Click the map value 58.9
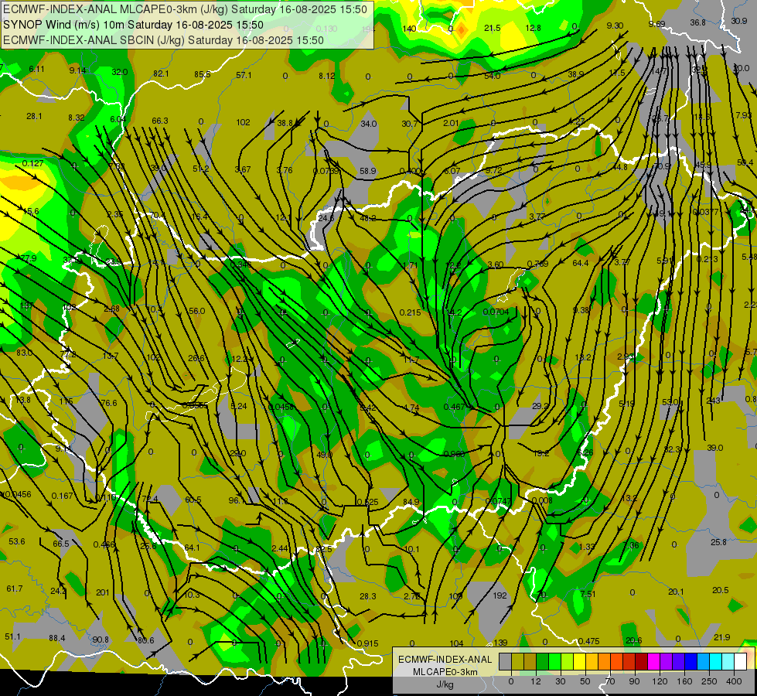This screenshot has height=696, width=757. click(368, 171)
